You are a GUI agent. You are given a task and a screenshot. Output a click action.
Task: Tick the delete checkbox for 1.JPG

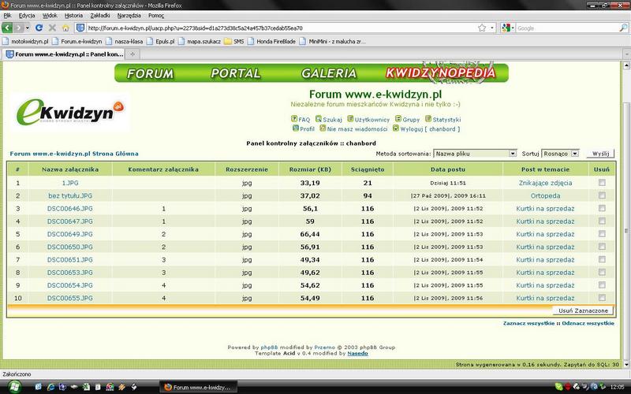pyautogui.click(x=602, y=182)
